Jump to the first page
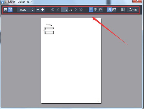144x109 pixels. (x=53, y=10)
